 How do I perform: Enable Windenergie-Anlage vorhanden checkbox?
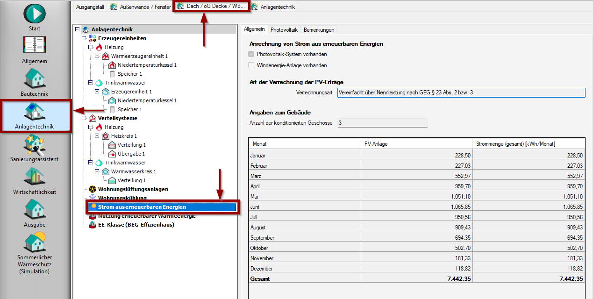251,65
